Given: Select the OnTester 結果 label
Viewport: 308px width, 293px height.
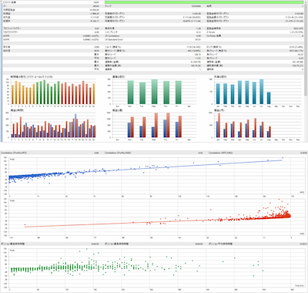Looking at the screenshot, I should tap(213, 36).
